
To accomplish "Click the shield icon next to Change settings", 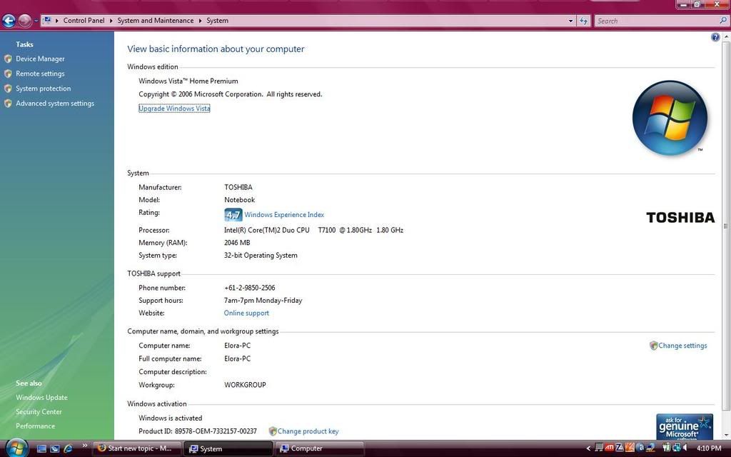I will tap(653, 346).
